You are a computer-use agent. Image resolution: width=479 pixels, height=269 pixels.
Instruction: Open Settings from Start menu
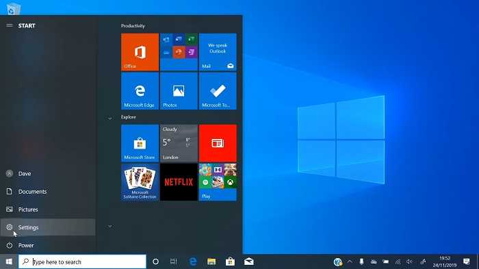pos(49,227)
